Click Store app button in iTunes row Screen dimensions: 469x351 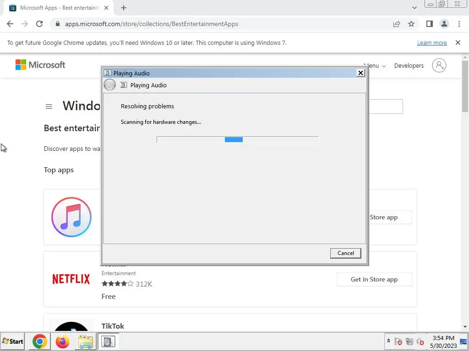[390, 217]
